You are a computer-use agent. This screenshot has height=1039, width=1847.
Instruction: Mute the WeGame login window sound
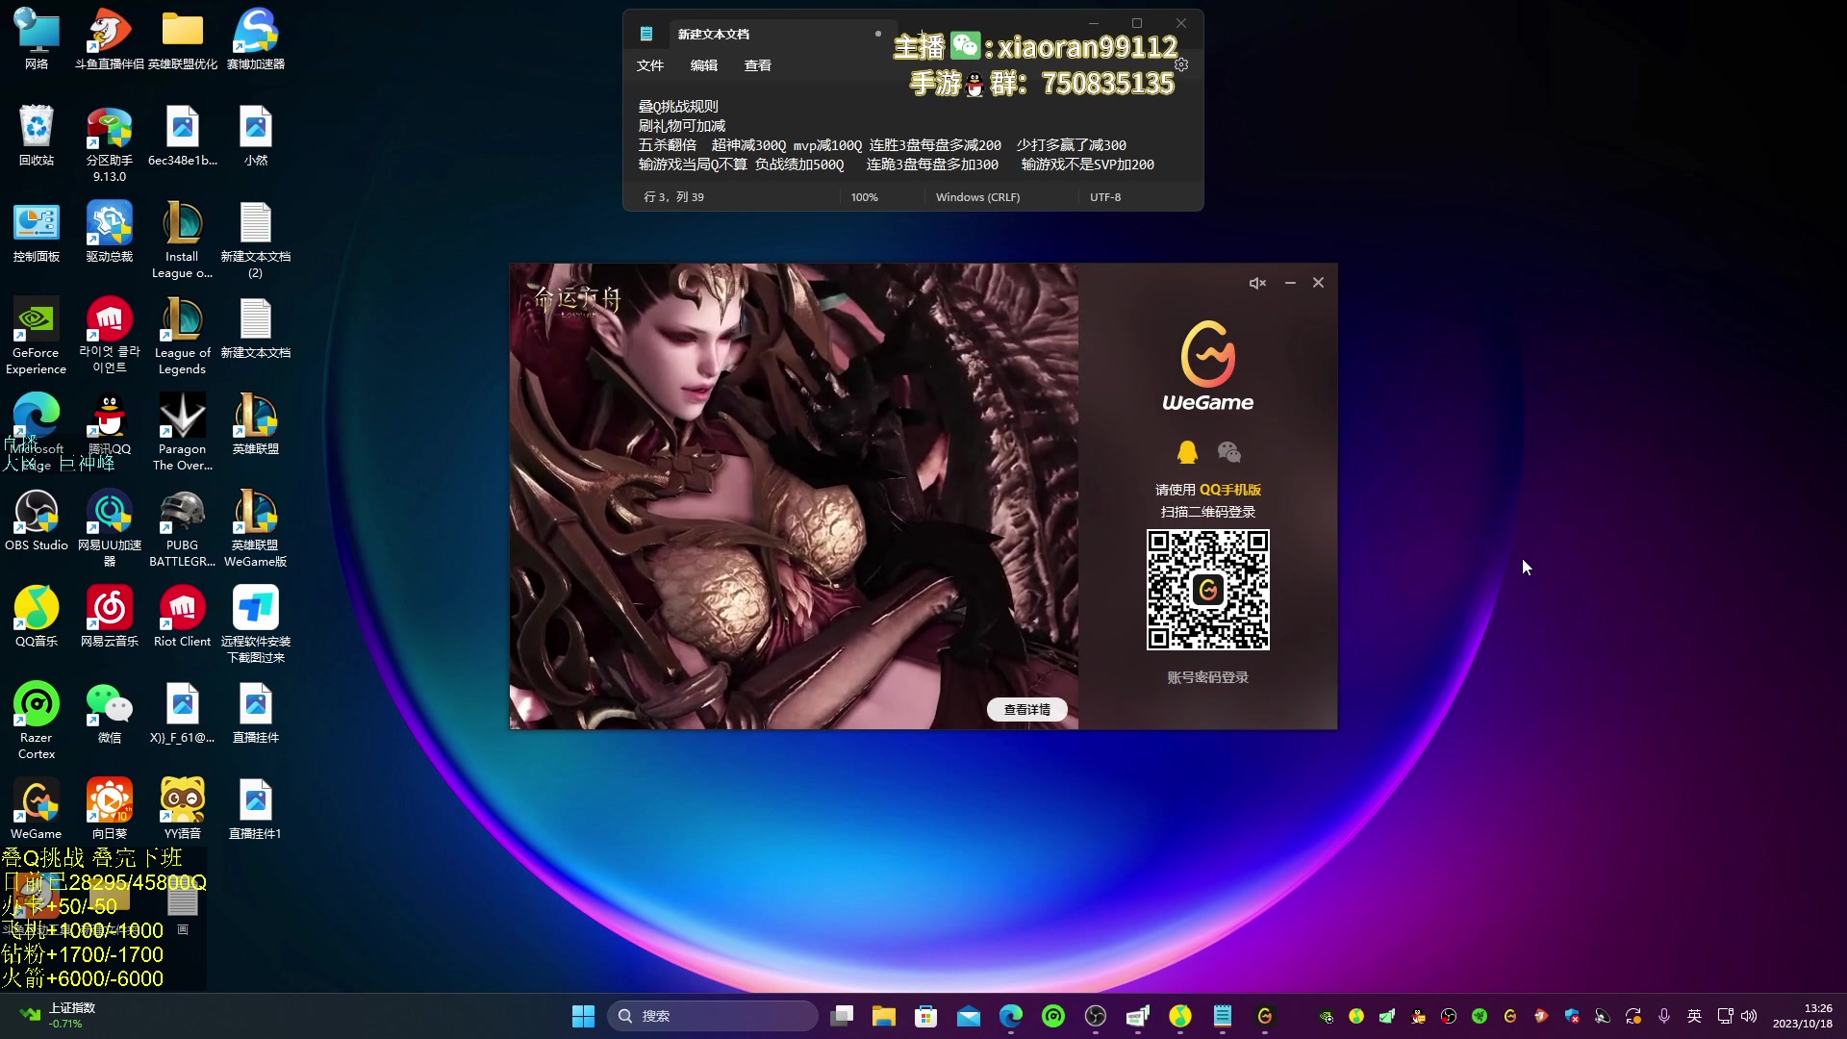(1257, 283)
